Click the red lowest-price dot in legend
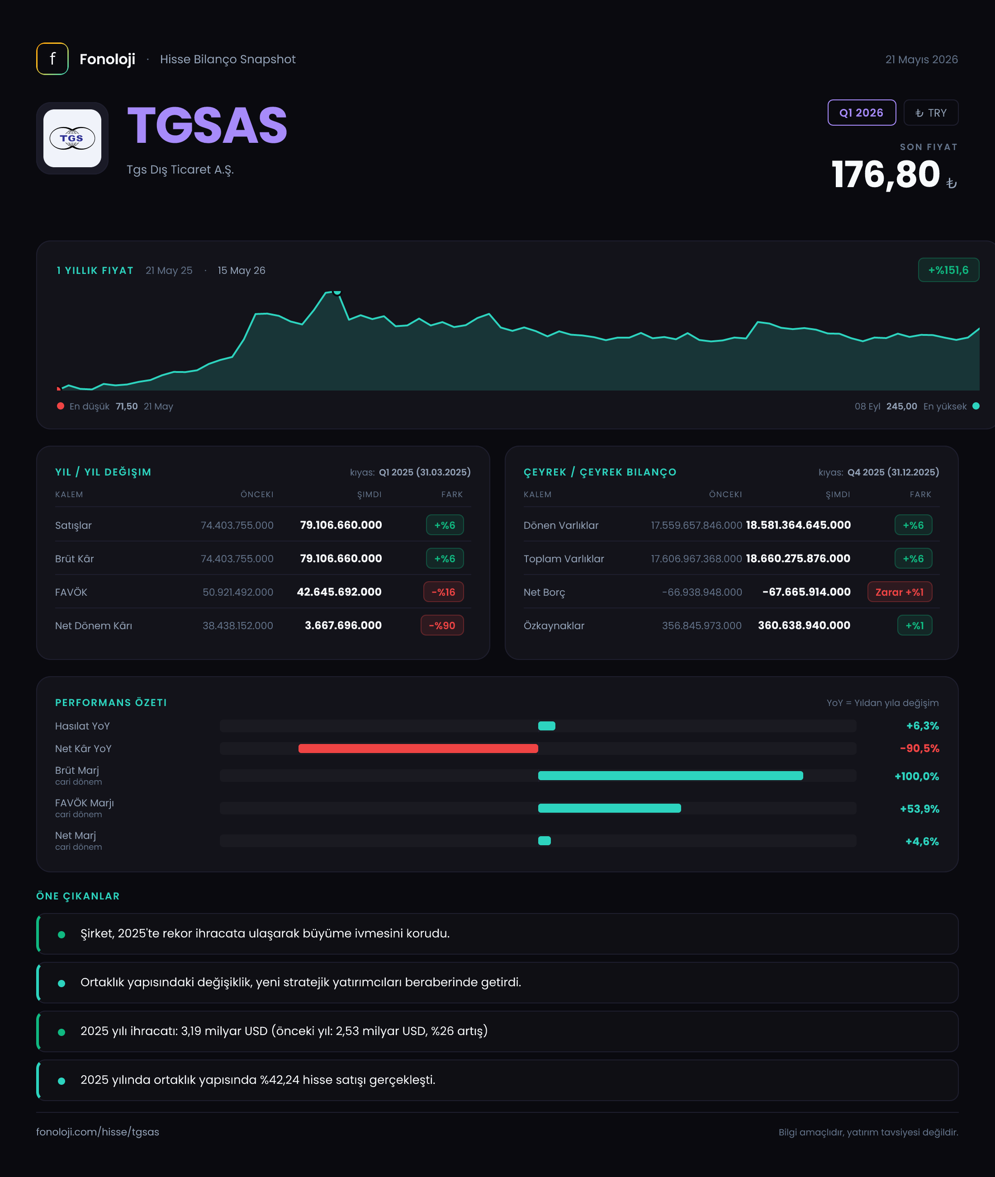Image resolution: width=995 pixels, height=1177 pixels. [60, 406]
